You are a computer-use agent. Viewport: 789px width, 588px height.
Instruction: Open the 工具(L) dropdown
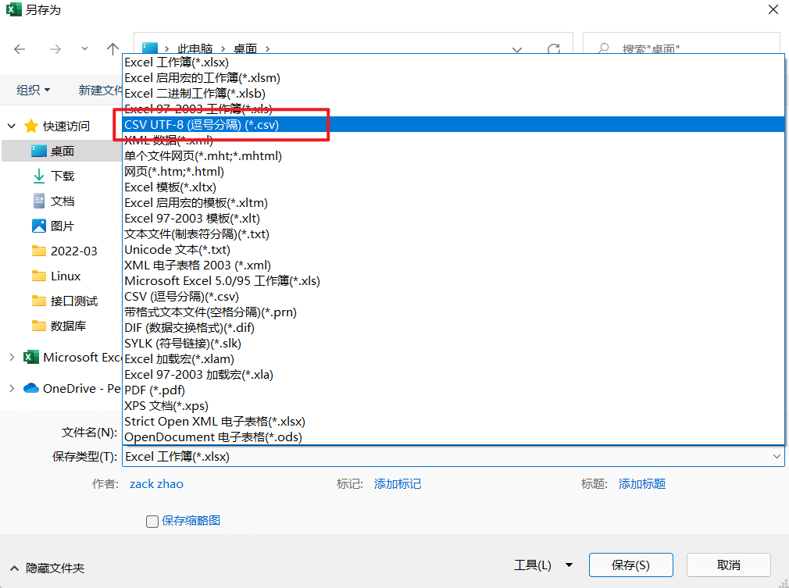click(543, 565)
